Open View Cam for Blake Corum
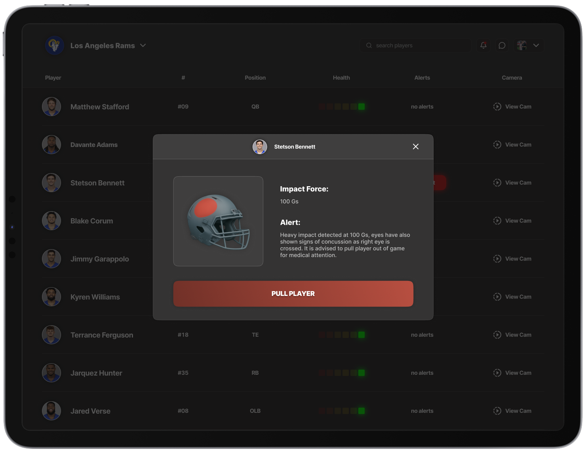The image size is (586, 454). coord(512,221)
